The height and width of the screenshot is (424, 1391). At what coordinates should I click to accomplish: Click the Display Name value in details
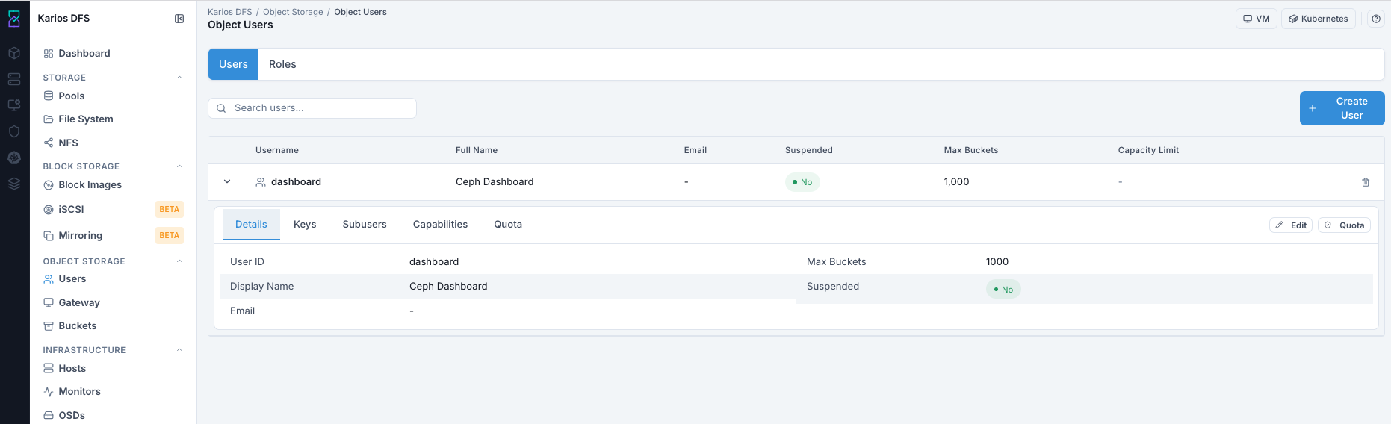pyautogui.click(x=448, y=286)
